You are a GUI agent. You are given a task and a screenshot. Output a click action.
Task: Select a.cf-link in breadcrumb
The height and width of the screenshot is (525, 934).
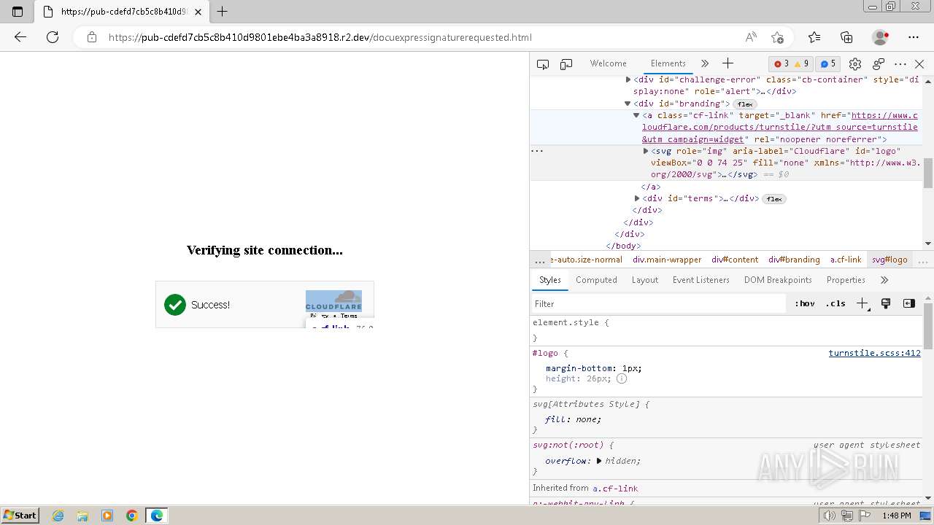coord(846,260)
